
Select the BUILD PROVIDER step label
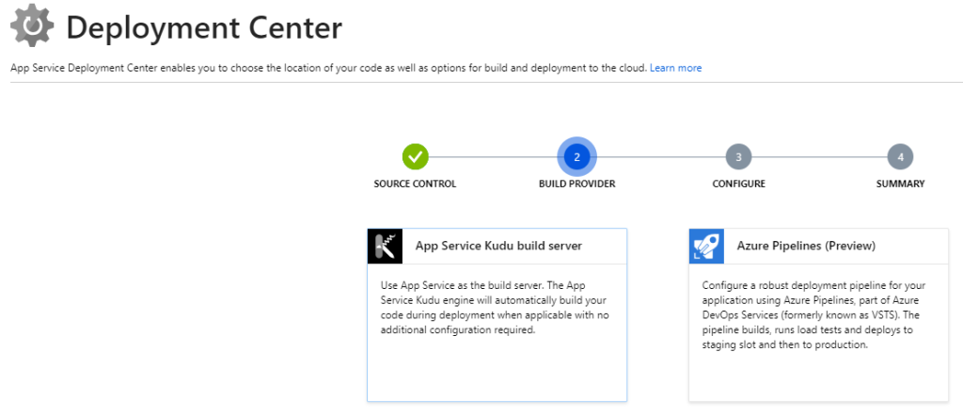pyautogui.click(x=576, y=184)
